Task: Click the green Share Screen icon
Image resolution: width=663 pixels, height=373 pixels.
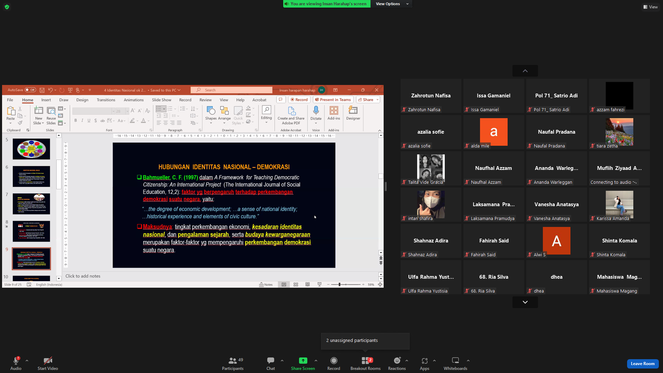Action: 303,361
